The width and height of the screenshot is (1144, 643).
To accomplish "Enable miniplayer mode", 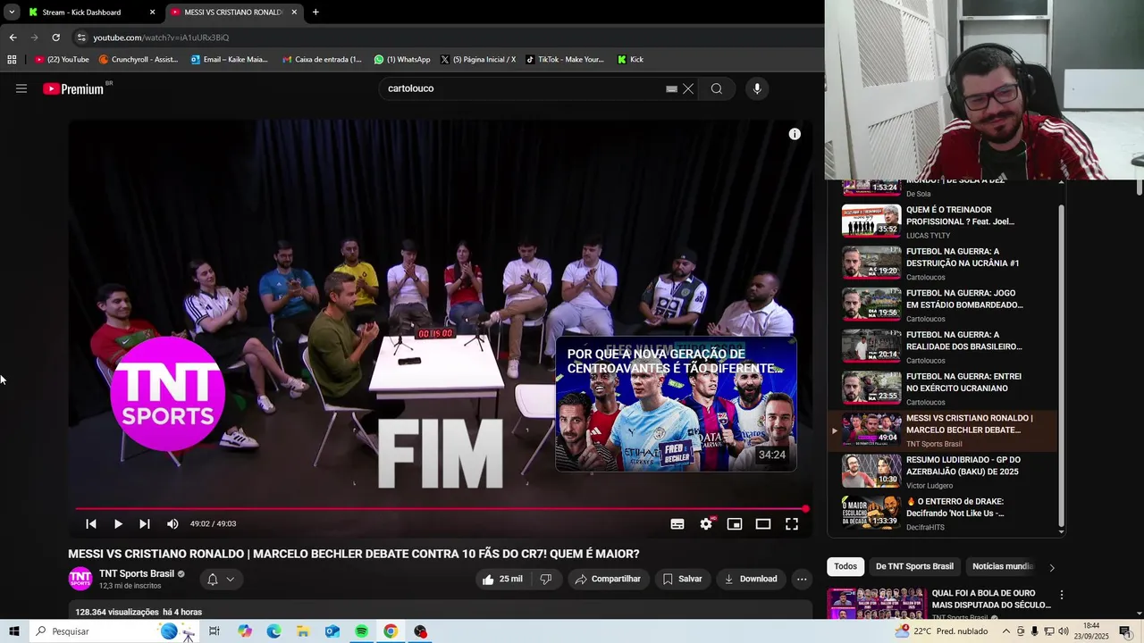I will [x=735, y=524].
